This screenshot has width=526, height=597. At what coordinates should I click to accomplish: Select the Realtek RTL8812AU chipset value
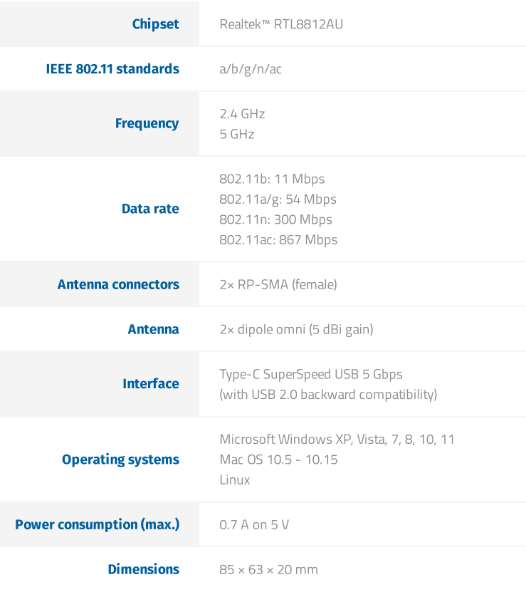coord(281,24)
